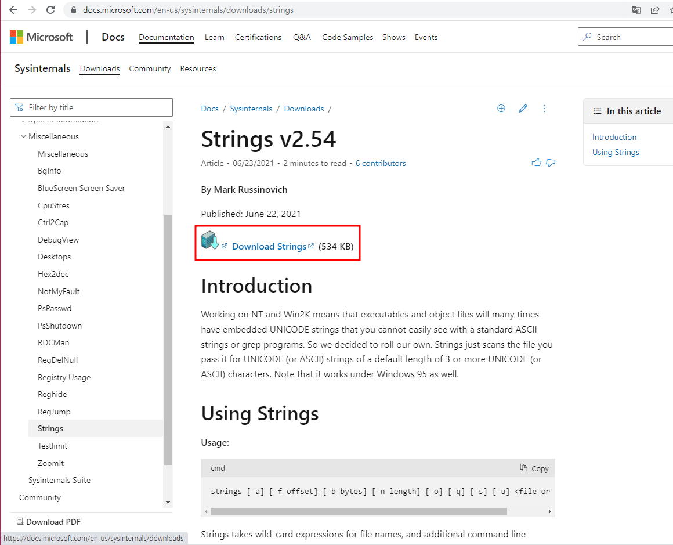The height and width of the screenshot is (545, 673).
Task: Click the list icon beside In this article
Action: click(x=597, y=111)
